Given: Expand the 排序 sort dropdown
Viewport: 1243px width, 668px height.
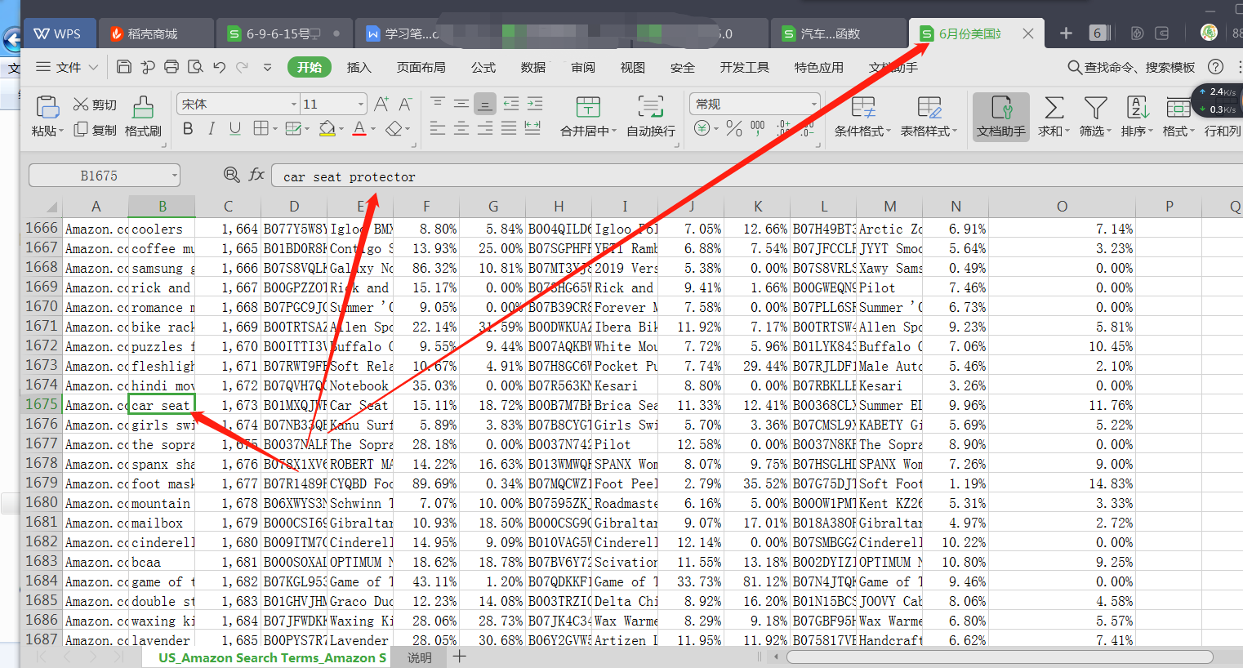Looking at the screenshot, I should pos(1150,131).
